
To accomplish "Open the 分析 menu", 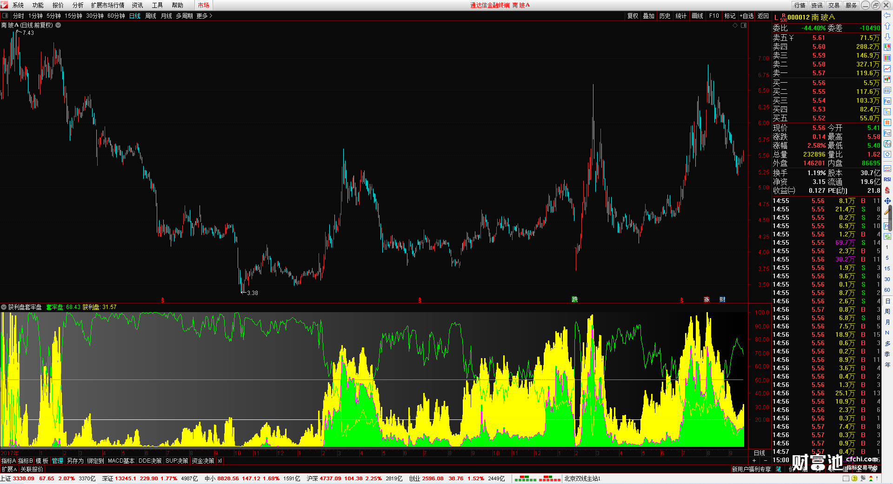I will (x=78, y=5).
